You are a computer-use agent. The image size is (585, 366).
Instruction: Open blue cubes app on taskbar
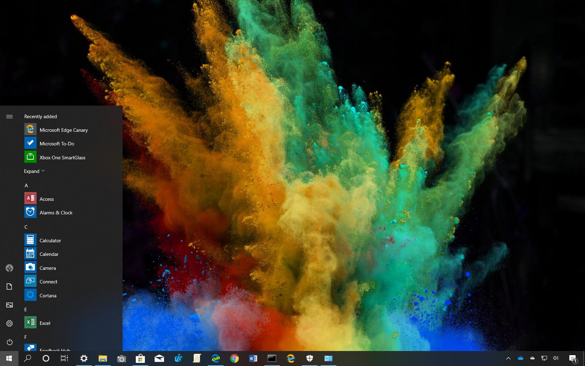click(x=178, y=358)
